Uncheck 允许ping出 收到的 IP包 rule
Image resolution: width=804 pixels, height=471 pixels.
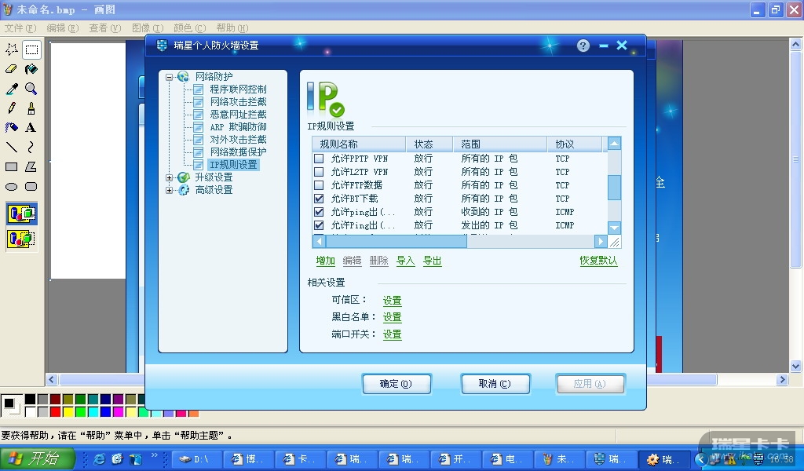pyautogui.click(x=319, y=212)
